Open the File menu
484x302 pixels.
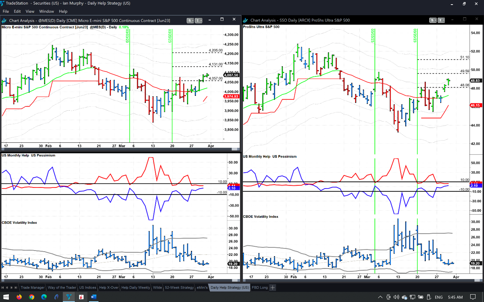pos(6,12)
